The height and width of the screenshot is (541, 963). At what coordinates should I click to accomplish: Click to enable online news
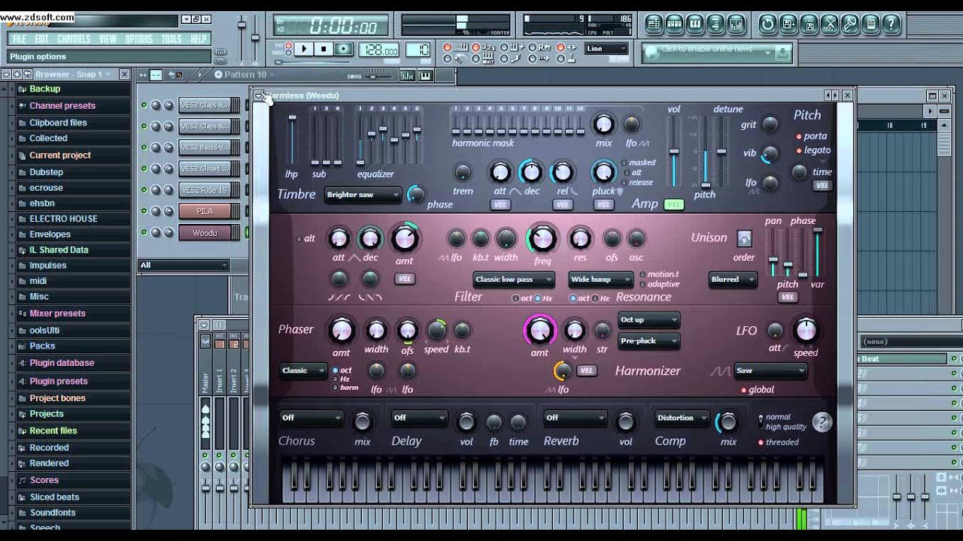(706, 50)
